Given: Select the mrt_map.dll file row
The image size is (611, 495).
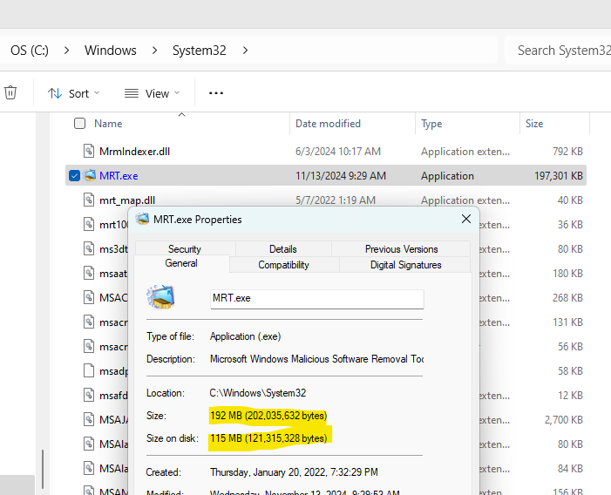Looking at the screenshot, I should click(326, 200).
